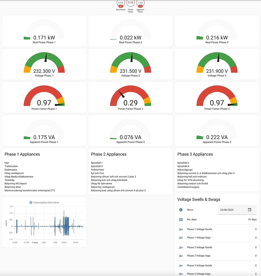Open the Voltage Phase 1 gauge card
Viewport: 261px width, 276px height.
pos(44,64)
